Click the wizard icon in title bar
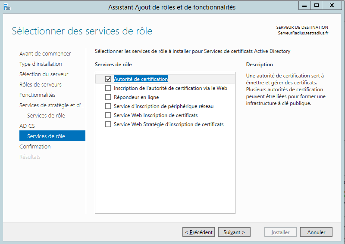The width and height of the screenshot is (345, 244). (x=6, y=6)
